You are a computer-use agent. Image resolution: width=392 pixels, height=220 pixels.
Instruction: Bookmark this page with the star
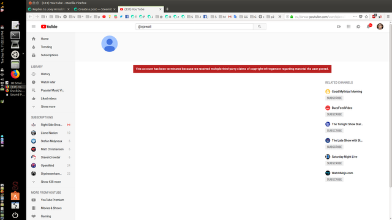coord(366,16)
